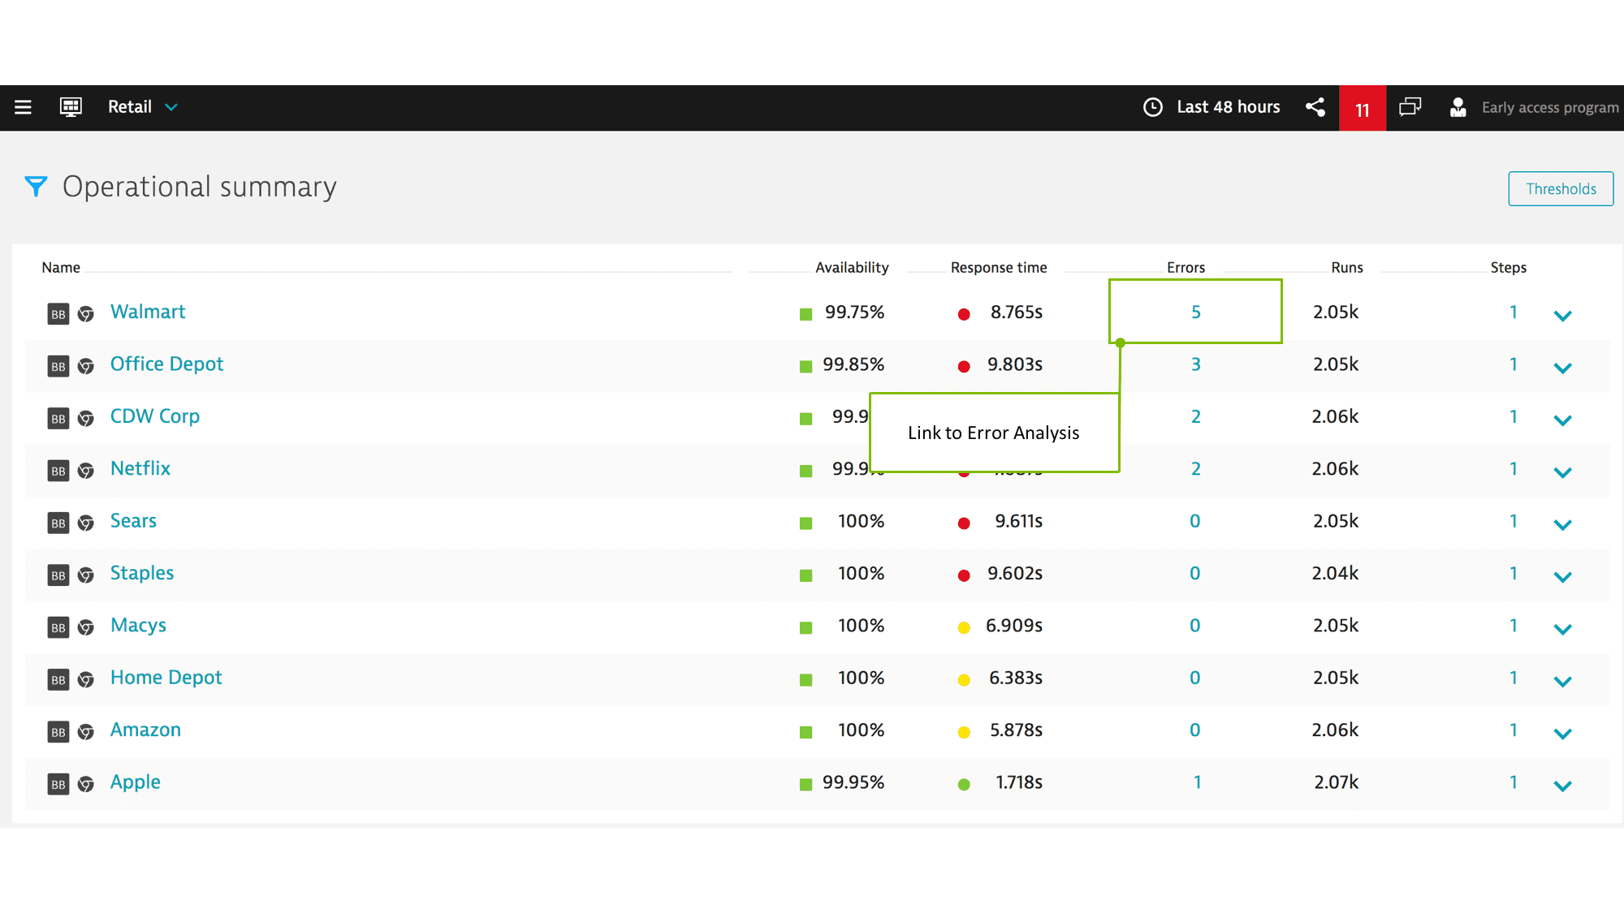The image size is (1624, 913).
Task: Click the BB icon in Walmart row
Action: point(58,314)
